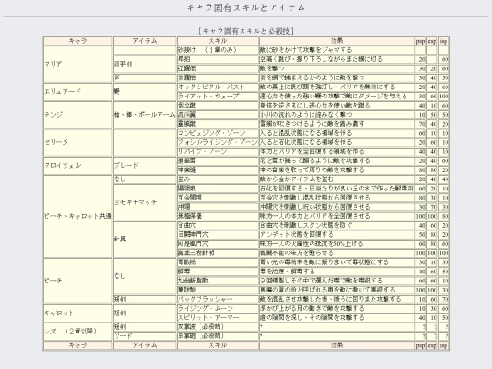Select the セリーヌ character cell

77,142
